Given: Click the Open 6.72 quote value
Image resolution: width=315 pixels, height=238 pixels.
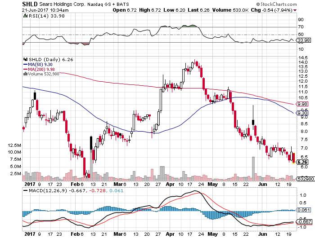Looking at the screenshot, I should click(x=125, y=10).
